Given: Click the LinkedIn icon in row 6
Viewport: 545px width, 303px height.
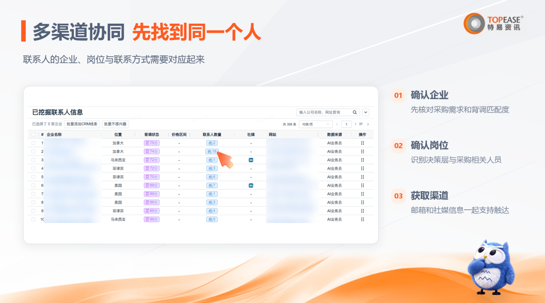Looking at the screenshot, I should tap(251, 185).
